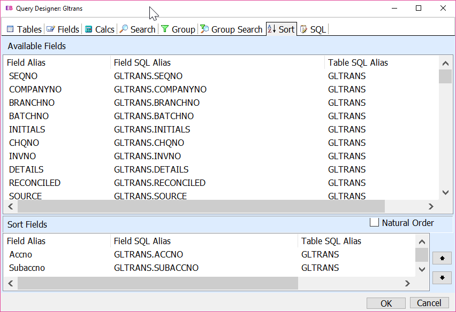Select the Group tab with funnel icon
Screen dimensions: 456x312
(x=178, y=29)
